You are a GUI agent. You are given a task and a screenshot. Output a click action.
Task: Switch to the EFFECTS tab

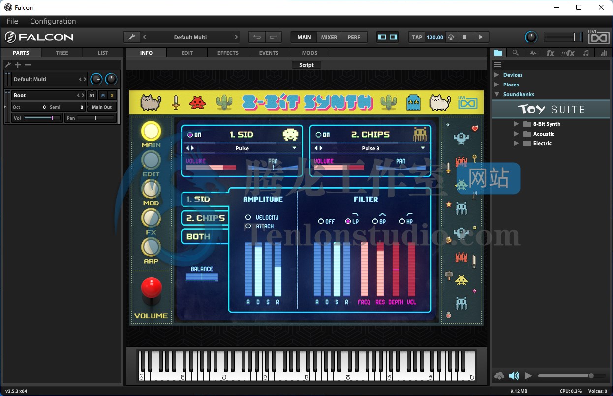pyautogui.click(x=228, y=53)
